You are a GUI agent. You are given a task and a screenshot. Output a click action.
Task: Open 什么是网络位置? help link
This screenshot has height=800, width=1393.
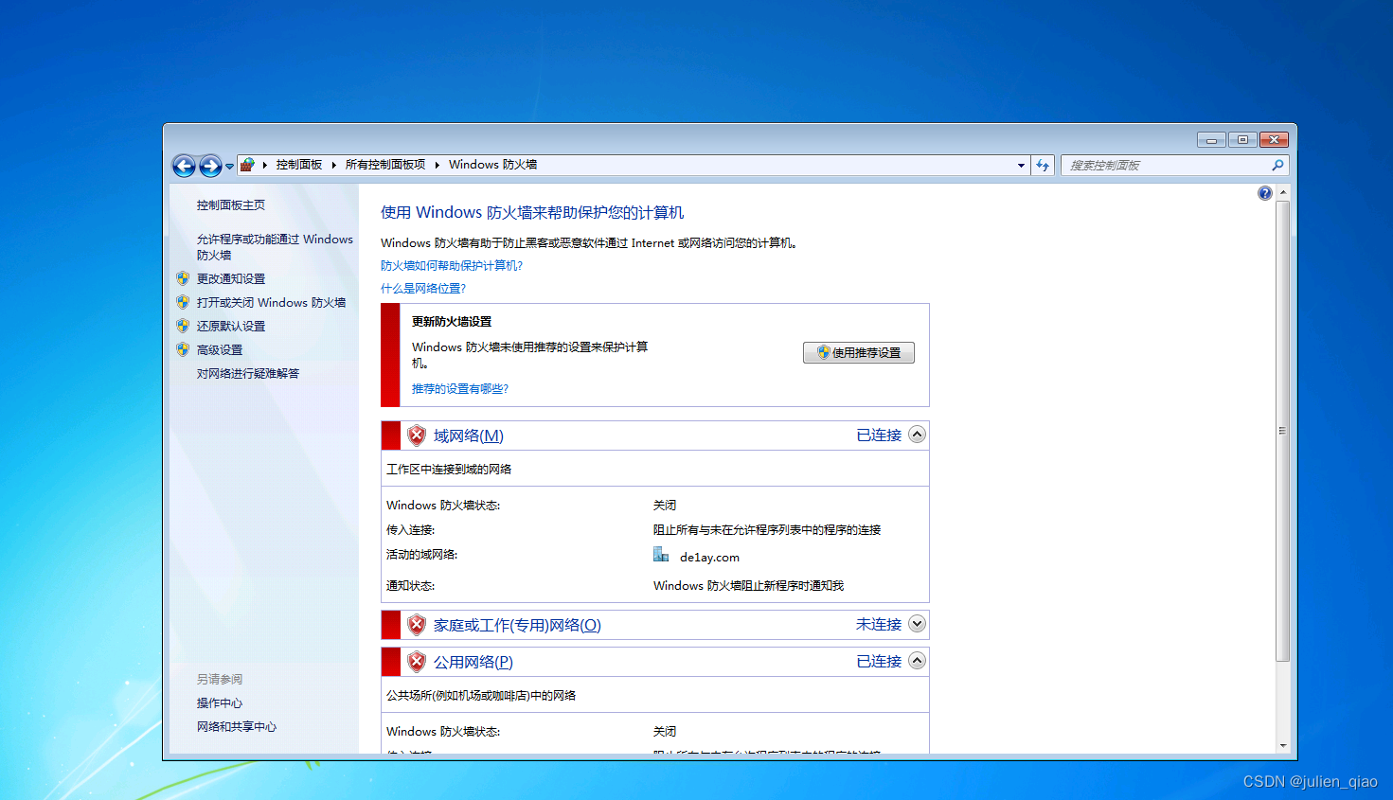[423, 289]
